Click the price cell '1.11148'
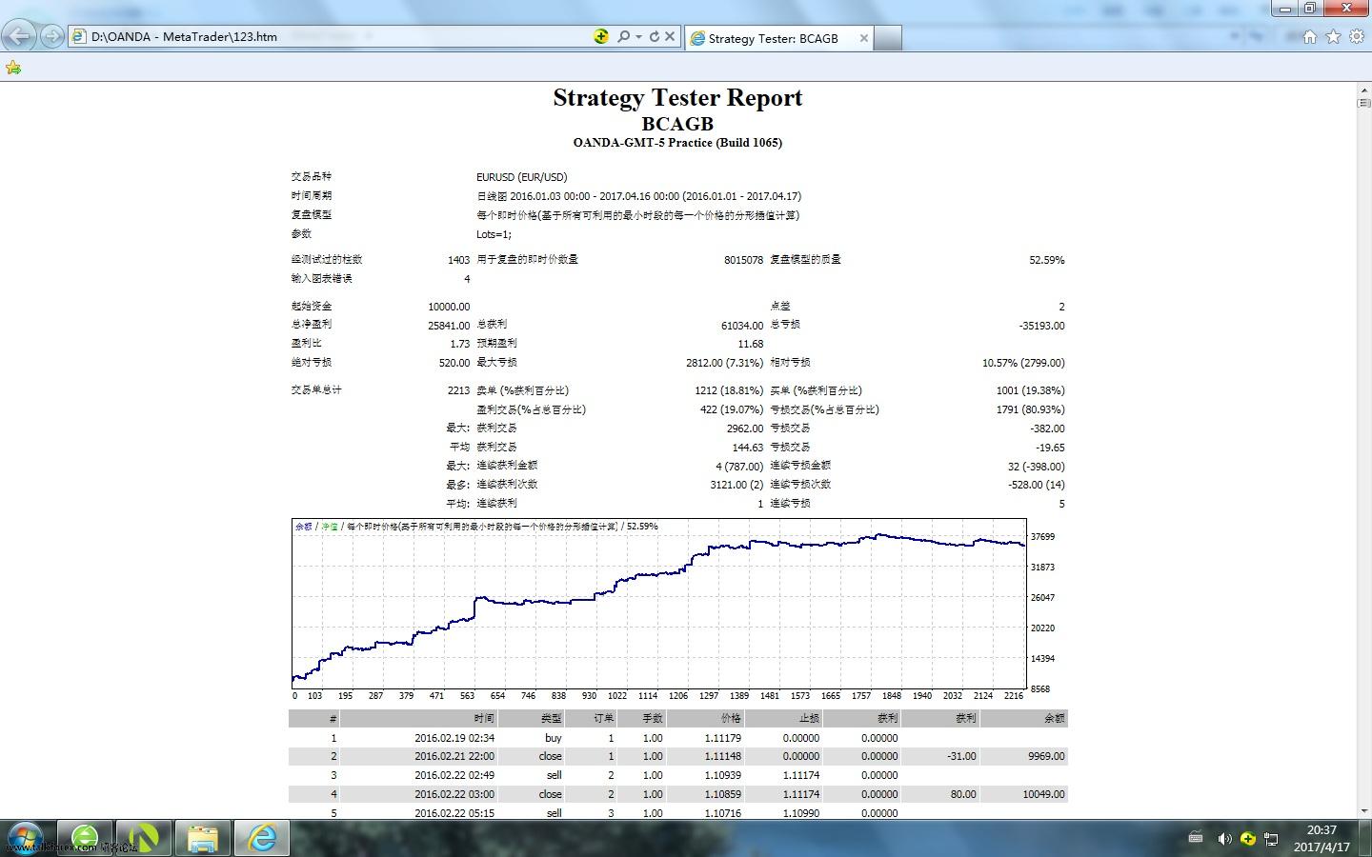The width and height of the screenshot is (1372, 857). [x=723, y=756]
